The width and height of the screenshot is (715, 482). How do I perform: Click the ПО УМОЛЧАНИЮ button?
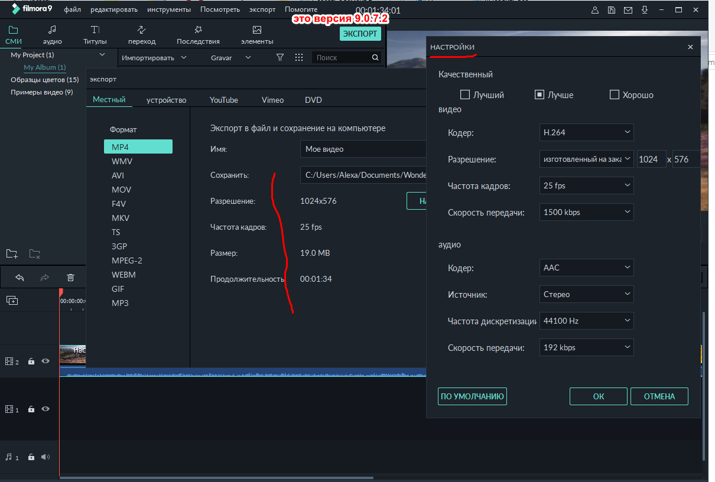(472, 396)
